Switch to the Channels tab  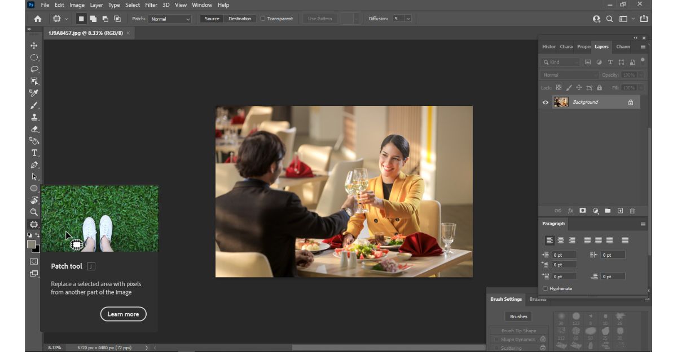tap(623, 47)
